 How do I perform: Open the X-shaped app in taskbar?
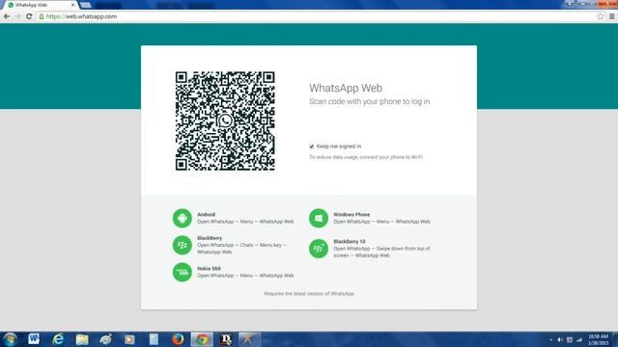click(x=249, y=339)
